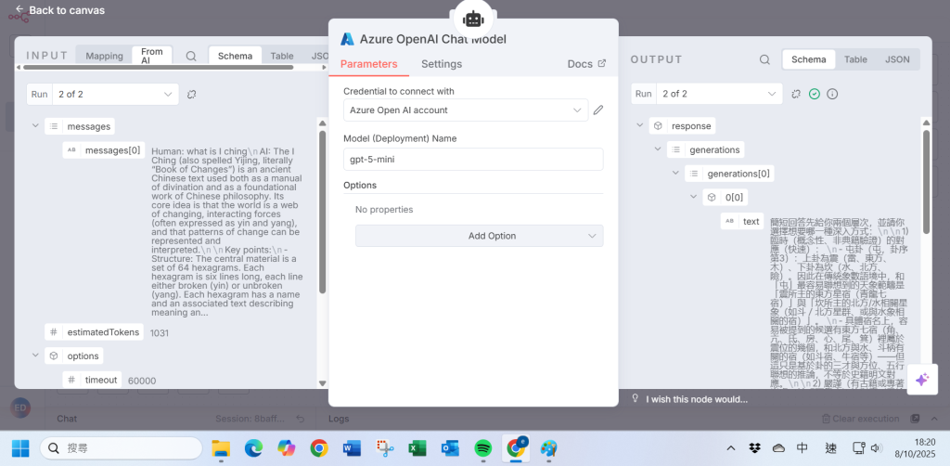Switch the OUTPUT view to JSON

[x=897, y=59]
